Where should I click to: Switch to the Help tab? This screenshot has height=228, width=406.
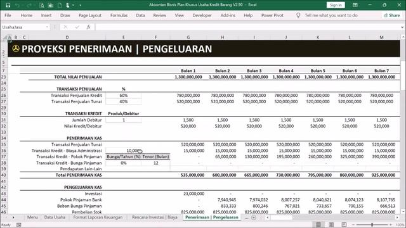point(248,15)
